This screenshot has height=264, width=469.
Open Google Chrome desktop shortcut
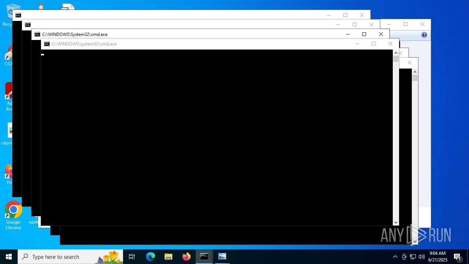[14, 216]
